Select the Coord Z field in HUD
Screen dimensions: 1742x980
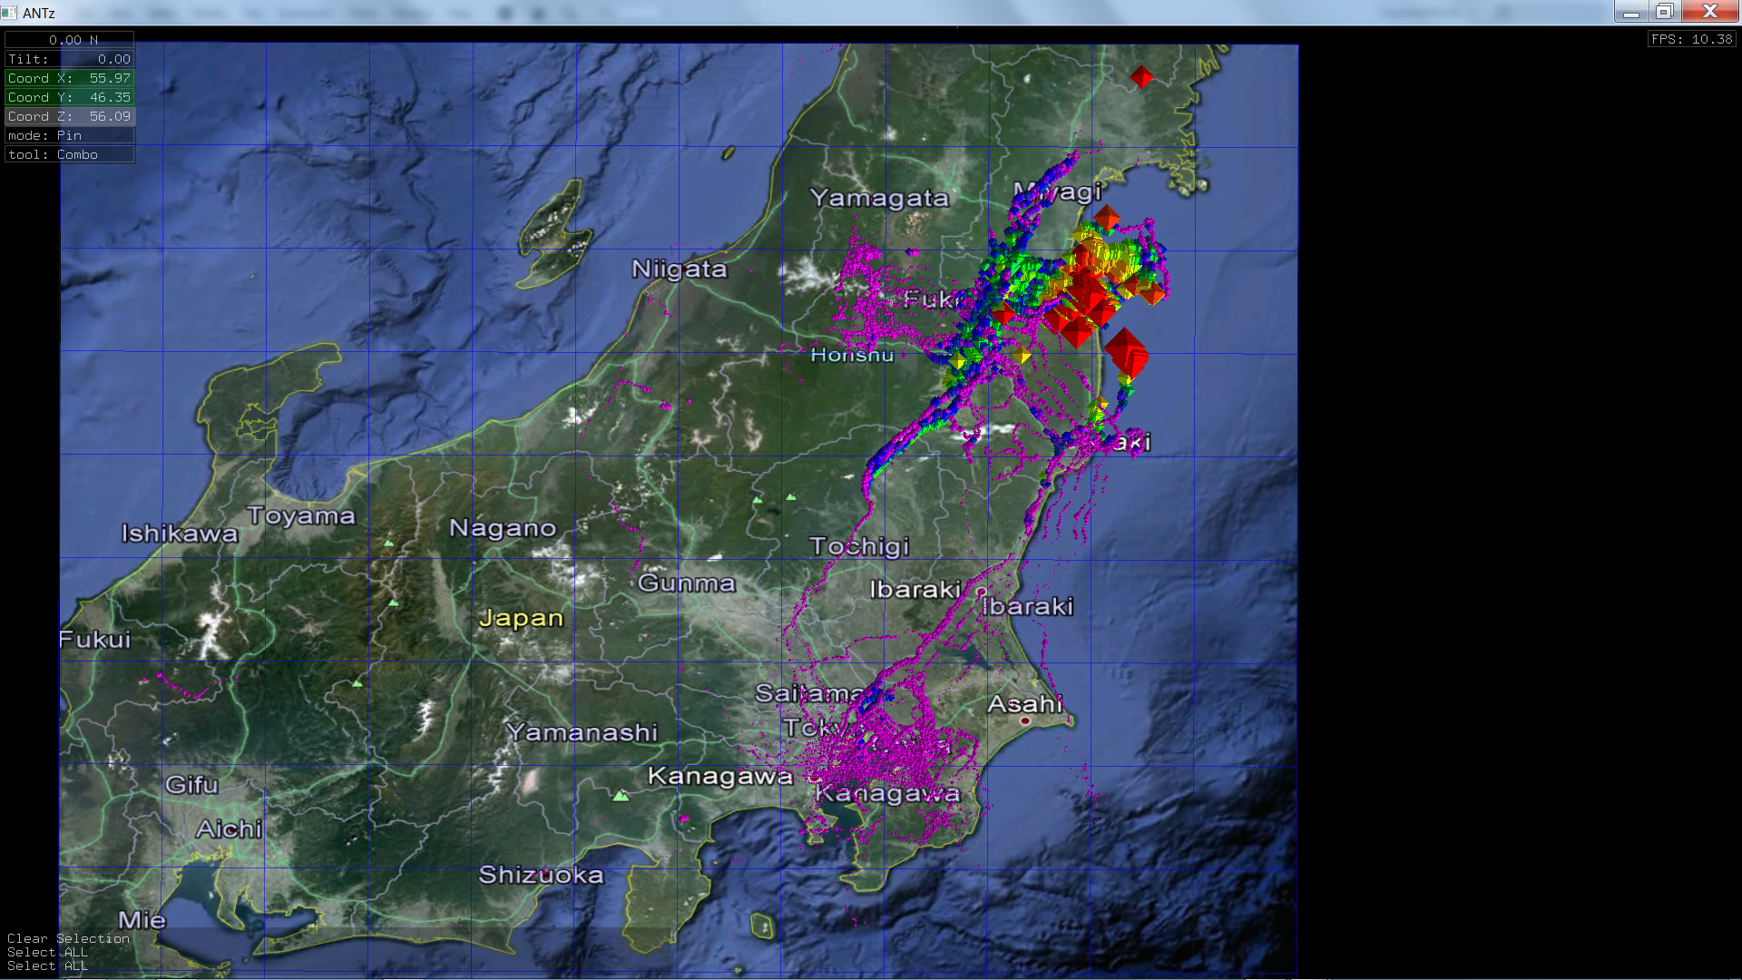(70, 116)
